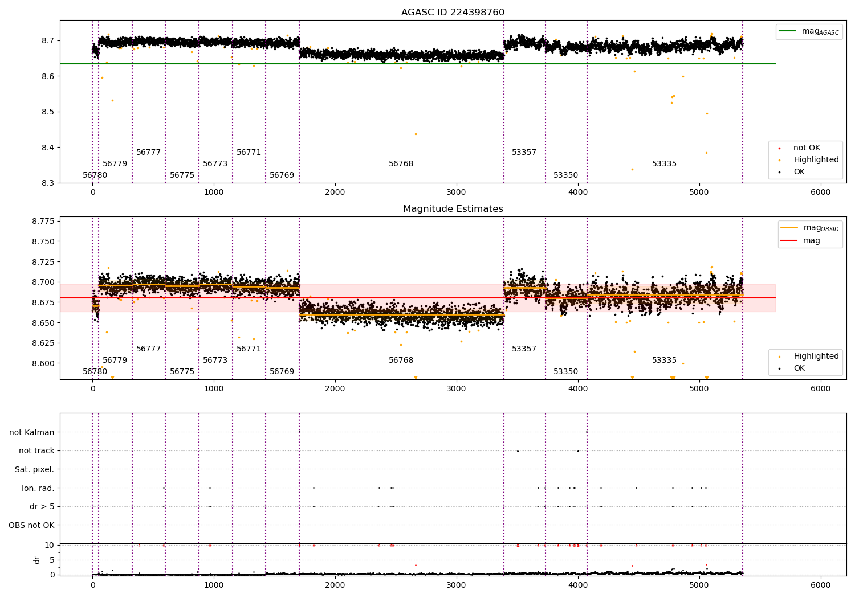The width and height of the screenshot is (855, 598).
Task: Click OBSID label 56773 in the AGASC plot
Action: tap(215, 164)
